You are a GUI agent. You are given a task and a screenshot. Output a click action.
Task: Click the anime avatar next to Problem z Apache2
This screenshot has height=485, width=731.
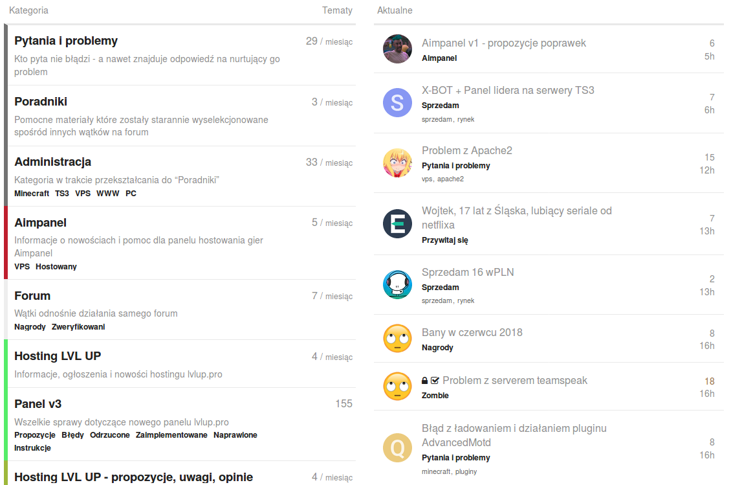pos(397,163)
